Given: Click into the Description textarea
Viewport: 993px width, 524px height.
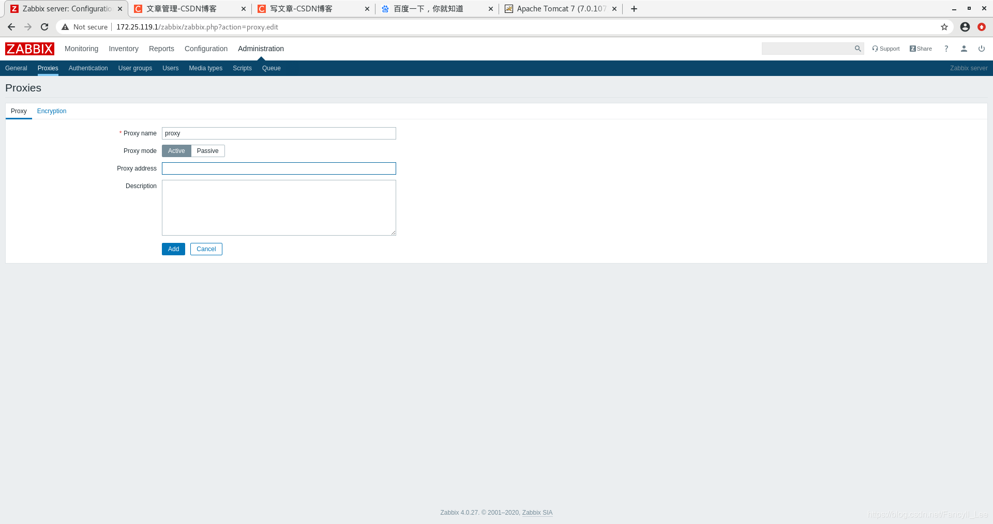Looking at the screenshot, I should [279, 208].
